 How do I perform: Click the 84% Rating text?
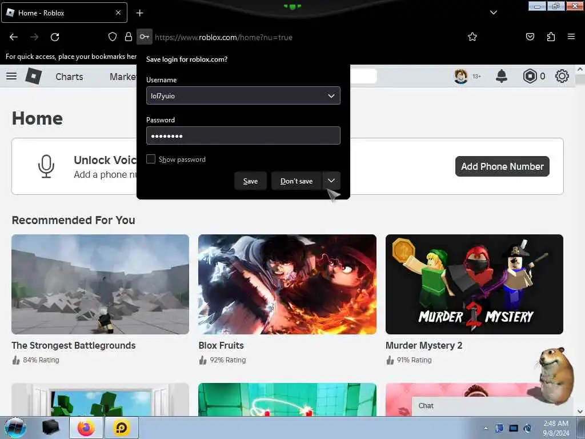click(x=41, y=360)
